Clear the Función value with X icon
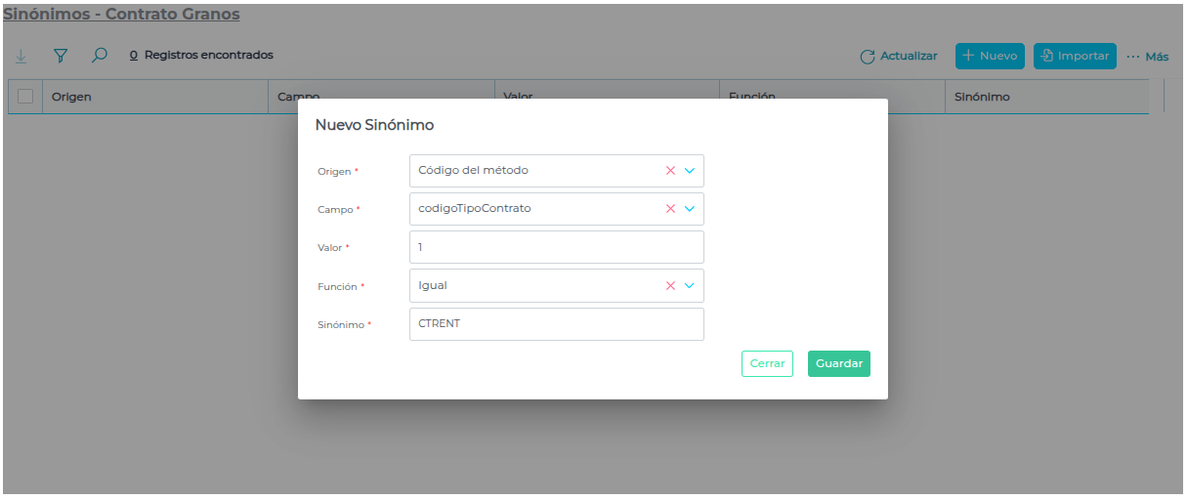 tap(670, 285)
